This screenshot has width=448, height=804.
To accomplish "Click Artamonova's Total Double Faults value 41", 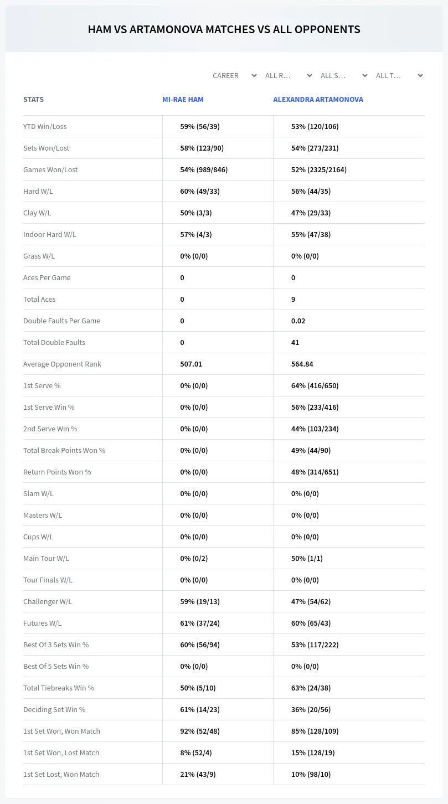I will [x=295, y=342].
